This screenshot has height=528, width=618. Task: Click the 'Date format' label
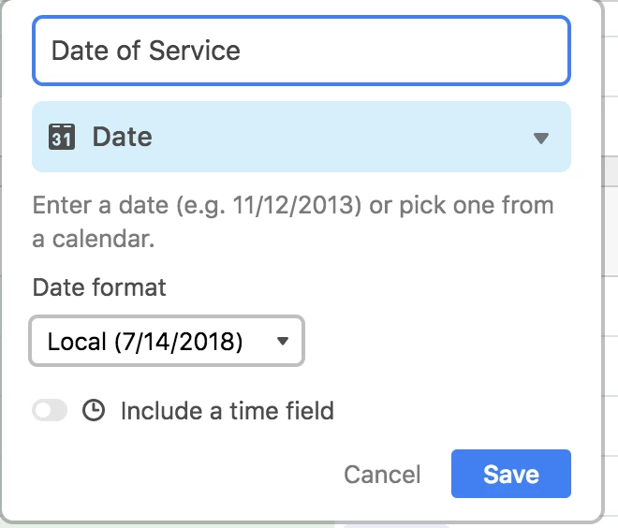pos(99,286)
